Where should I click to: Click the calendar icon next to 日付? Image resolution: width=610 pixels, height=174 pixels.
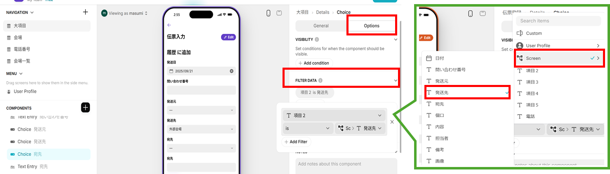click(429, 59)
